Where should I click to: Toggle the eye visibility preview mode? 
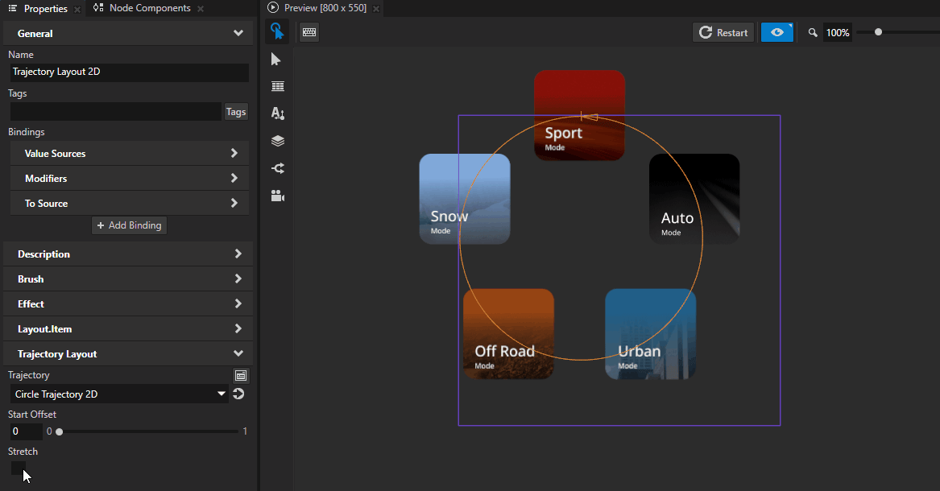point(776,32)
